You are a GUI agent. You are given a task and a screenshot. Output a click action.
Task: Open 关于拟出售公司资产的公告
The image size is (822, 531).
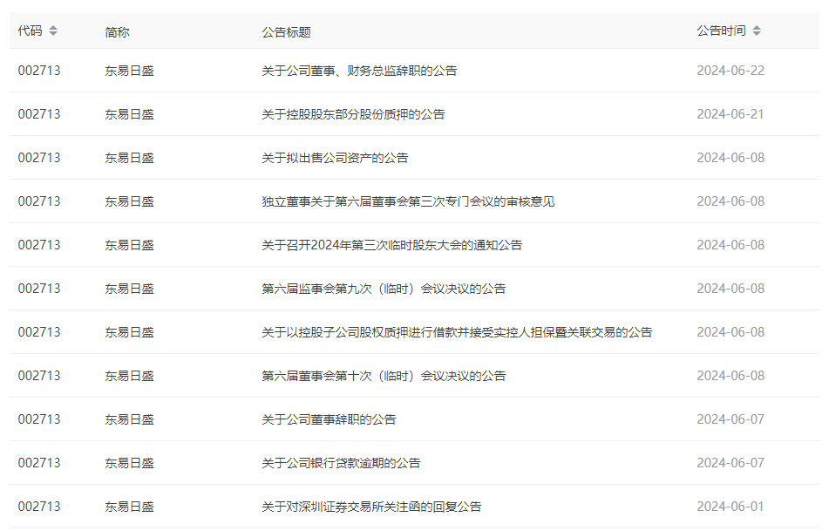[335, 158]
